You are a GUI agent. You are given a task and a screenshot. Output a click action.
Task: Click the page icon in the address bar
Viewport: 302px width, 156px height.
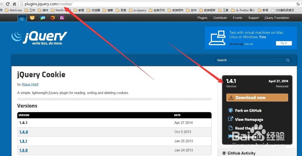coord(21,4)
